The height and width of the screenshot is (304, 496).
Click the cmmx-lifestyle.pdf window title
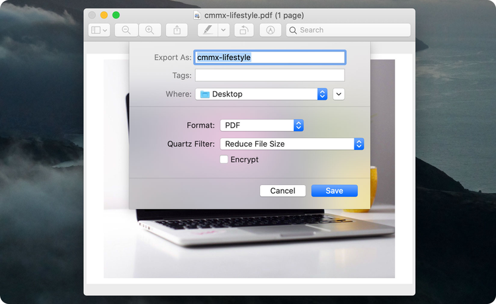coord(254,15)
